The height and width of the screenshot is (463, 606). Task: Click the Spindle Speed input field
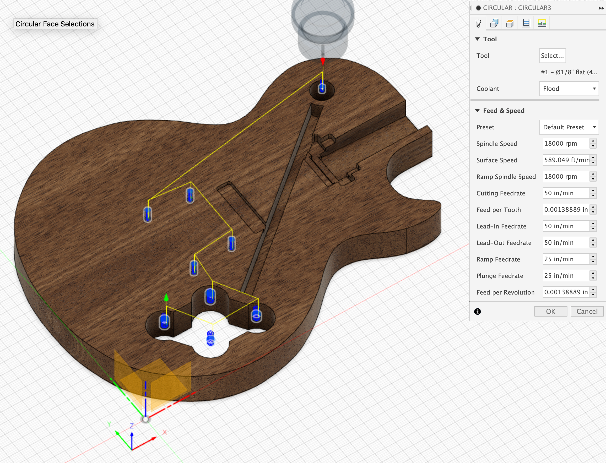tap(566, 144)
